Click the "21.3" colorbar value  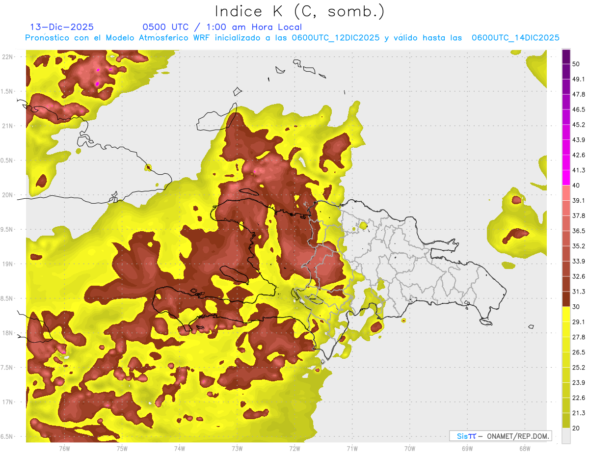(579, 413)
